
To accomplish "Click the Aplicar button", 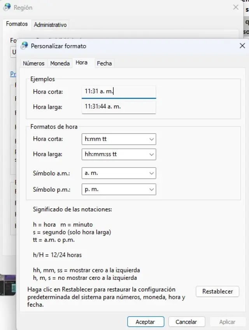I will (227, 322).
